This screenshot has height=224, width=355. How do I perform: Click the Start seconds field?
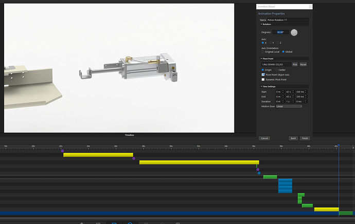[290, 92]
